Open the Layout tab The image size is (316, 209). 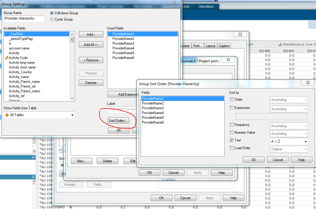[x=210, y=46]
